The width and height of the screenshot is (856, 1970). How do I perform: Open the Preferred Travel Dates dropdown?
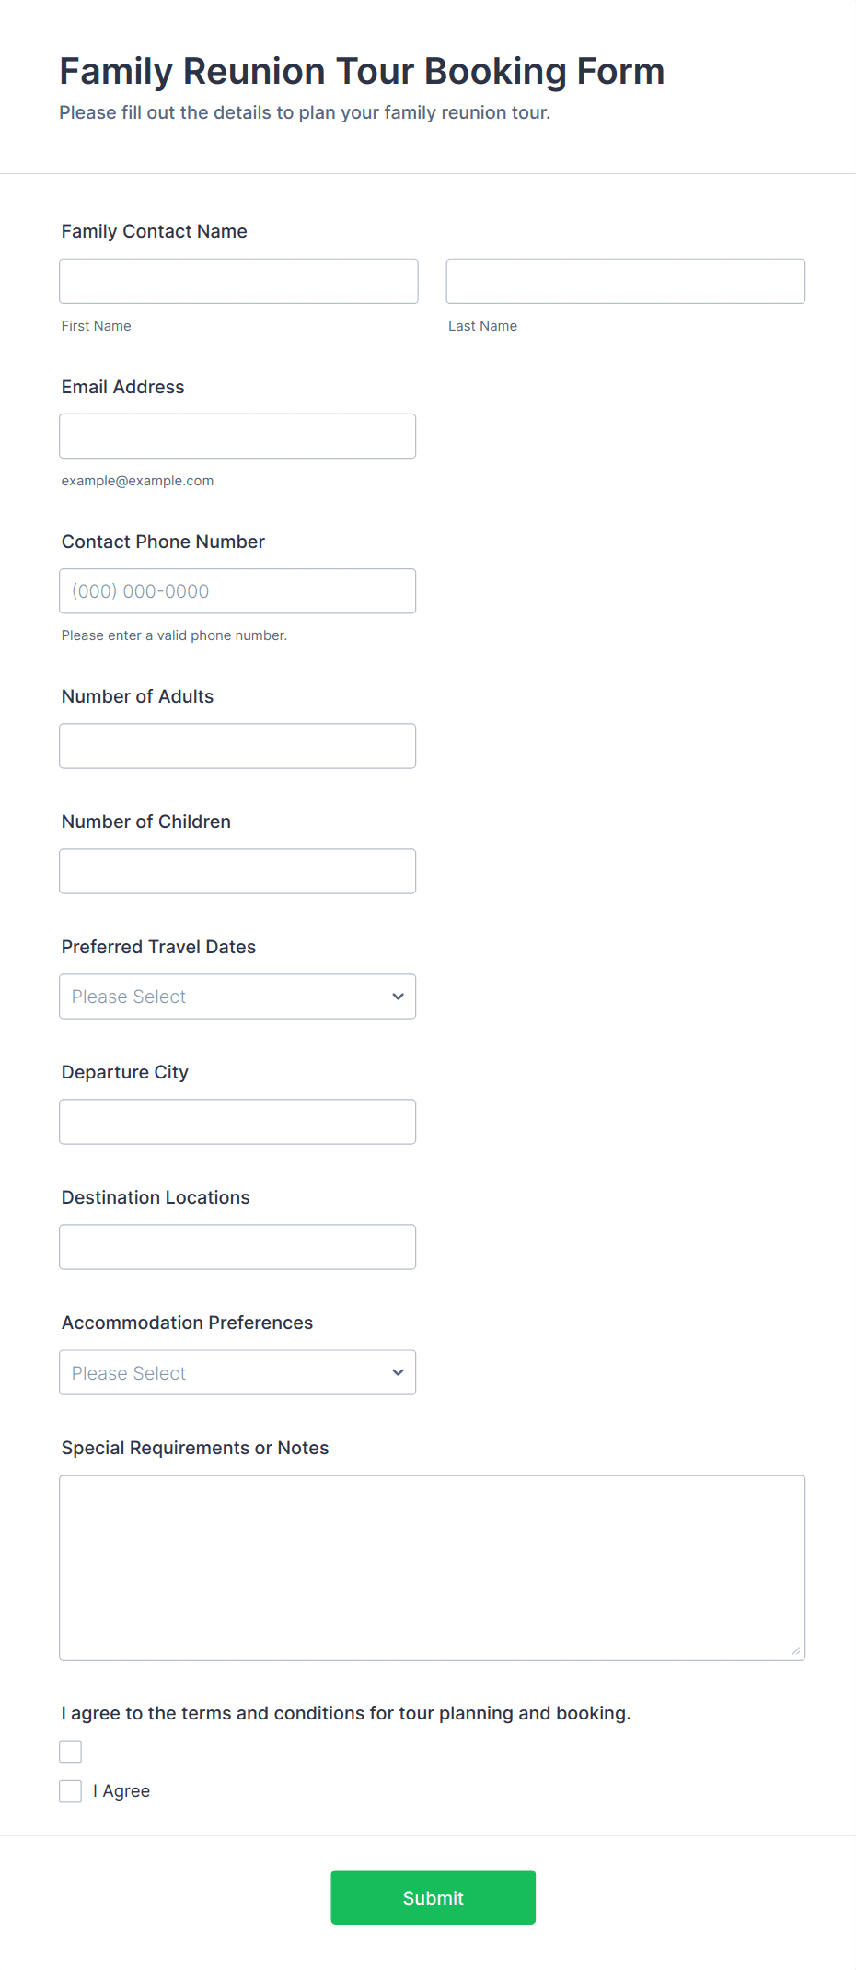pos(237,997)
